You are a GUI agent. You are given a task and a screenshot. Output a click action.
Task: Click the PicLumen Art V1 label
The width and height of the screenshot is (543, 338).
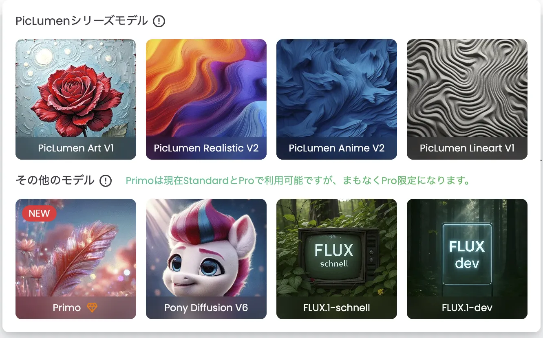76,148
